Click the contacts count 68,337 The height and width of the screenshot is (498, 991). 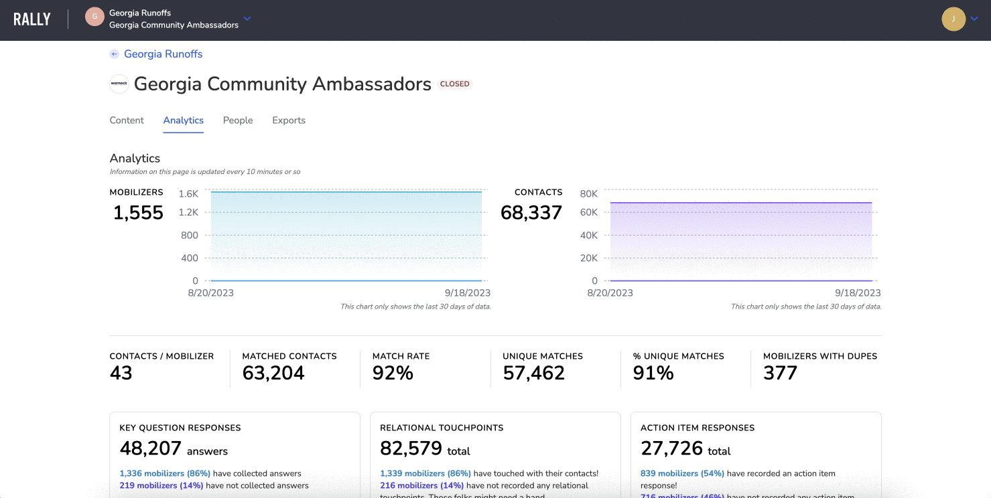point(531,213)
